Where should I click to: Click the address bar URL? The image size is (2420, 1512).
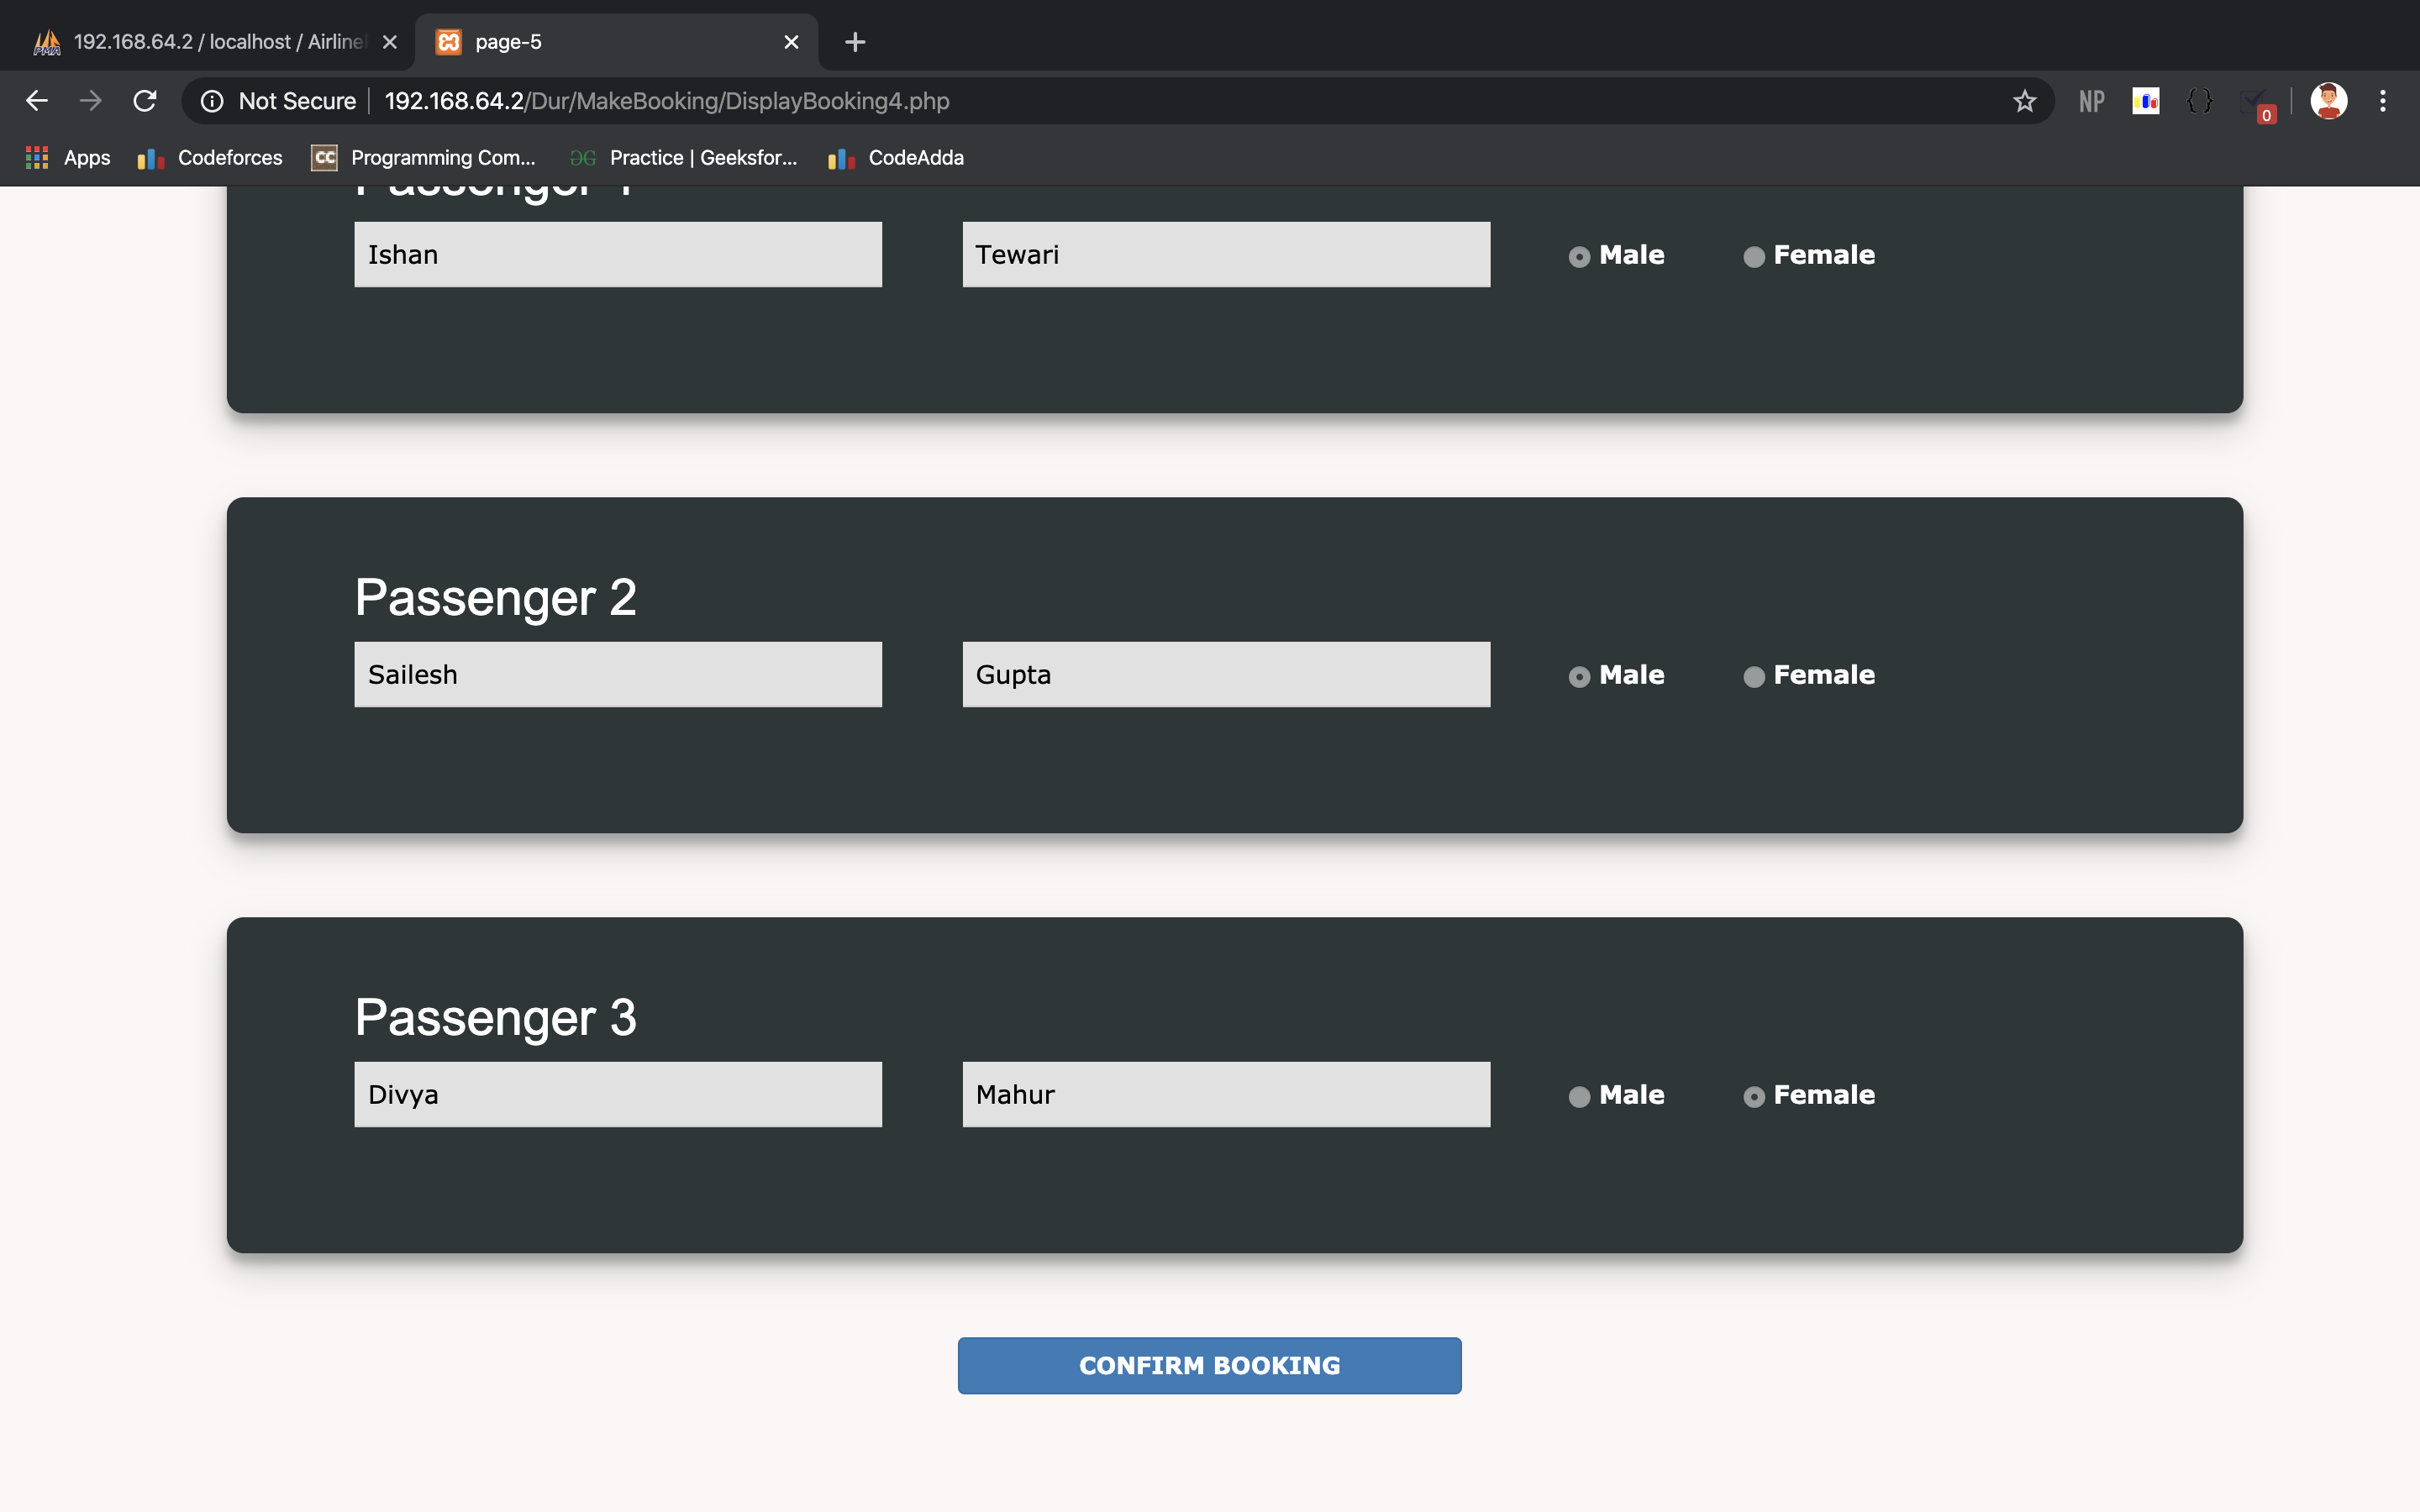(x=667, y=101)
